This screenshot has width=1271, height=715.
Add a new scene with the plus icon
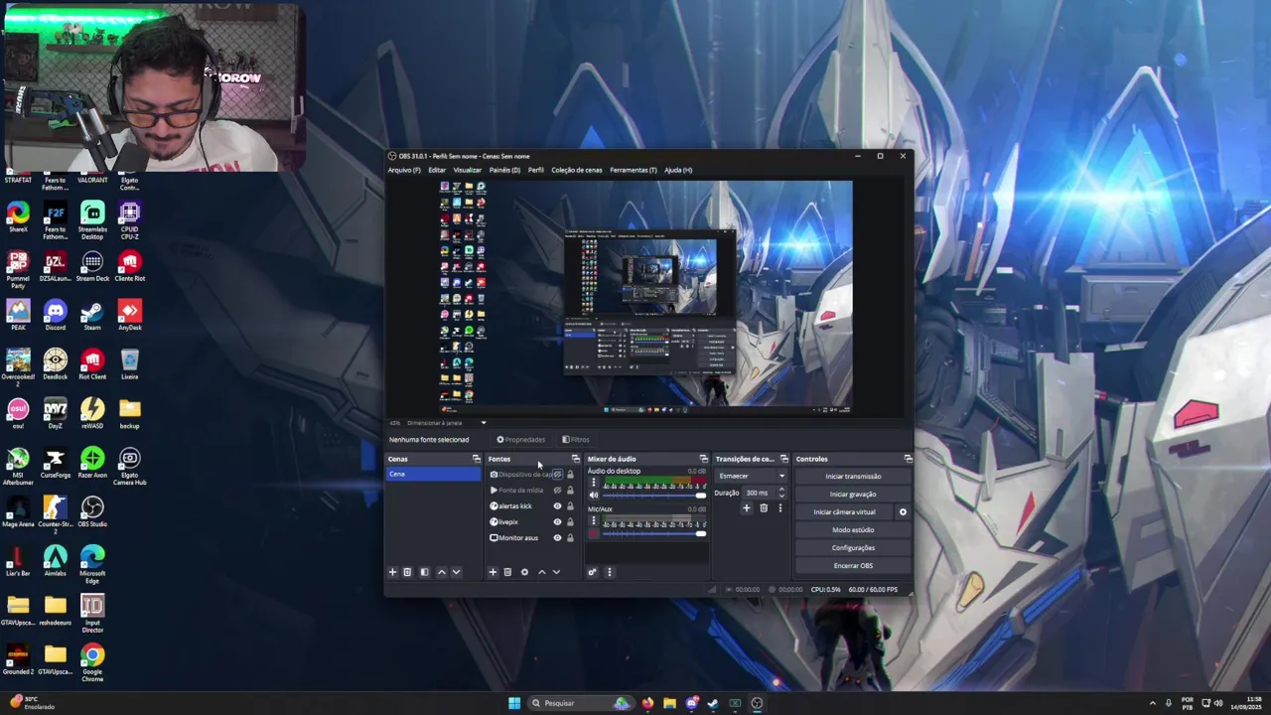[392, 572]
